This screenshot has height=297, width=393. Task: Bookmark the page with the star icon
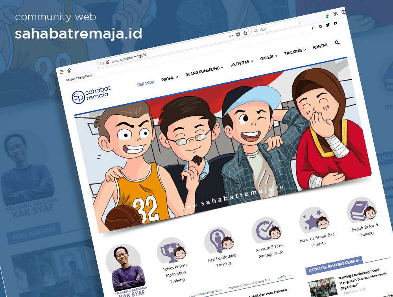tap(245, 33)
